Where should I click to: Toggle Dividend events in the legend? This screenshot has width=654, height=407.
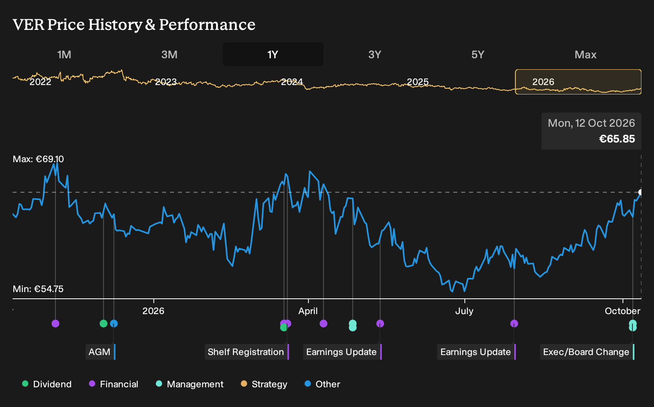click(x=47, y=384)
